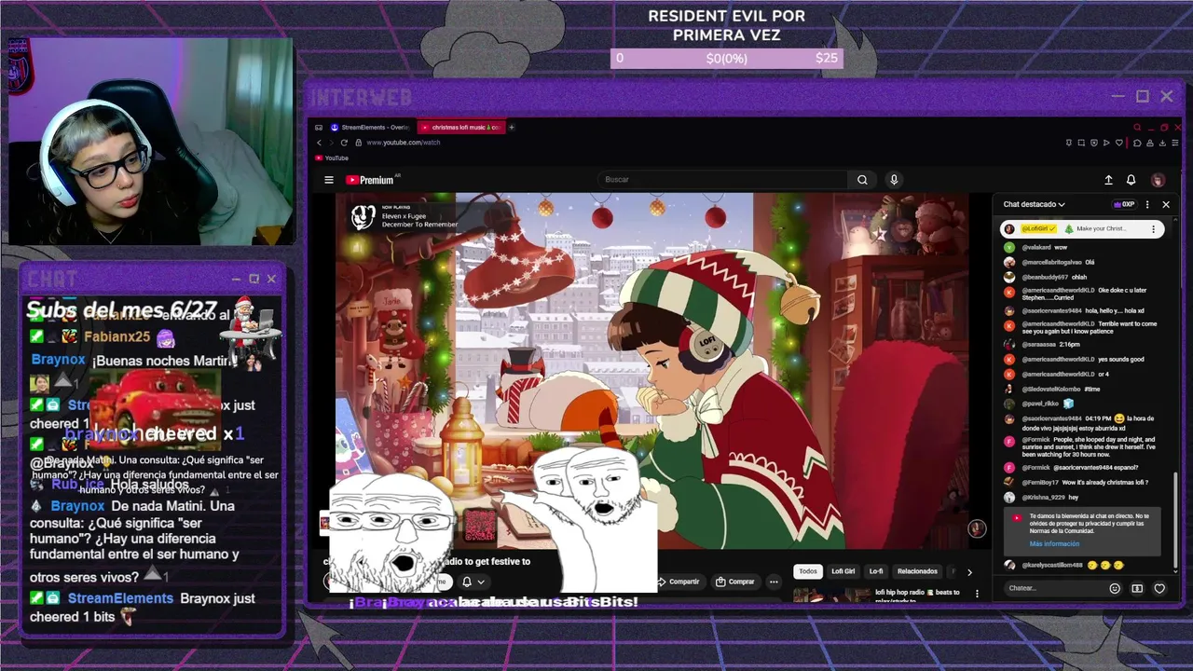Click the browser tab search magnifier icon
Viewport: 1193px width, 671px height.
coord(1137,127)
